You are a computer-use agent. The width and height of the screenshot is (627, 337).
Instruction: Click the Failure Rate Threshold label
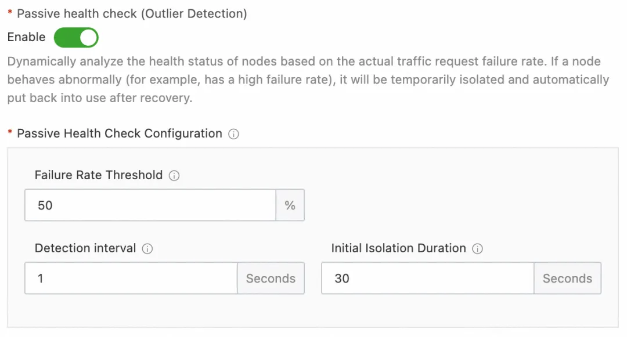point(99,175)
